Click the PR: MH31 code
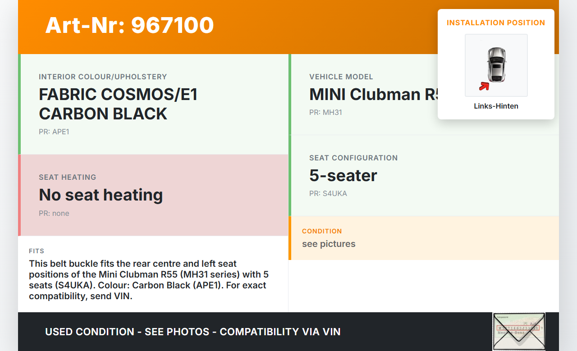 (325, 113)
